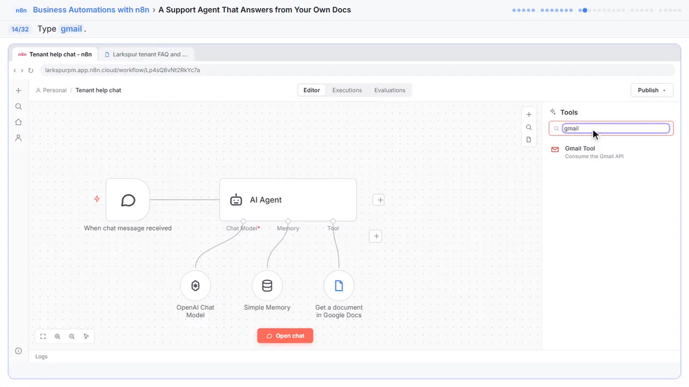The width and height of the screenshot is (689, 387).
Task: Click the Personal breadcrumb link
Action: (x=51, y=90)
